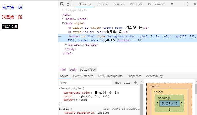Open the DOM Breakpoints tab
197x115 pixels.
(110, 76)
